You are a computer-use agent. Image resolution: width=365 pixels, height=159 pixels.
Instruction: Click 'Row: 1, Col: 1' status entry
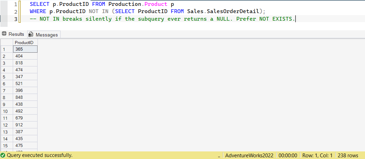point(317,155)
